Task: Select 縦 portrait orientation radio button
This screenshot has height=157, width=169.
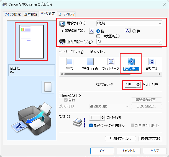Action: pos(98,31)
